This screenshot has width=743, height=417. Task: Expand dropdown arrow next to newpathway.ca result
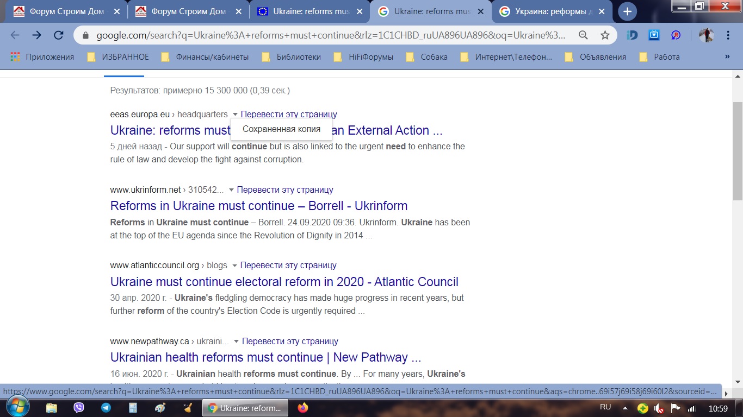click(236, 342)
